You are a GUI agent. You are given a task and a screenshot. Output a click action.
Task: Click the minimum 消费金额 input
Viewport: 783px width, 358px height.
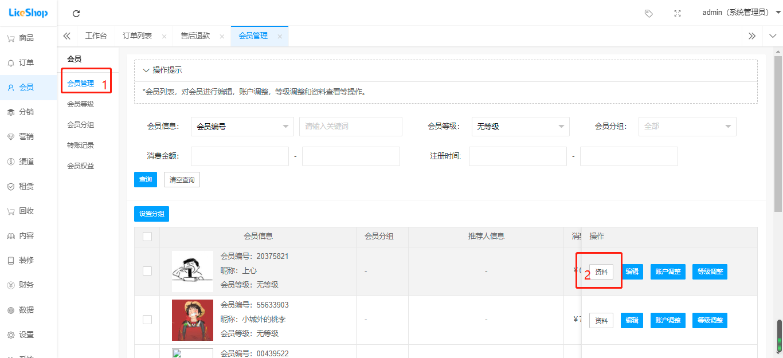click(240, 156)
